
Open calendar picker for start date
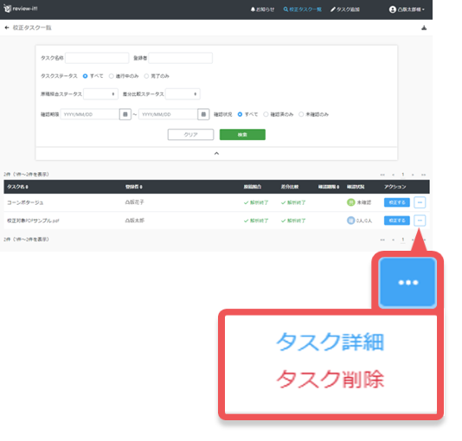tap(125, 114)
